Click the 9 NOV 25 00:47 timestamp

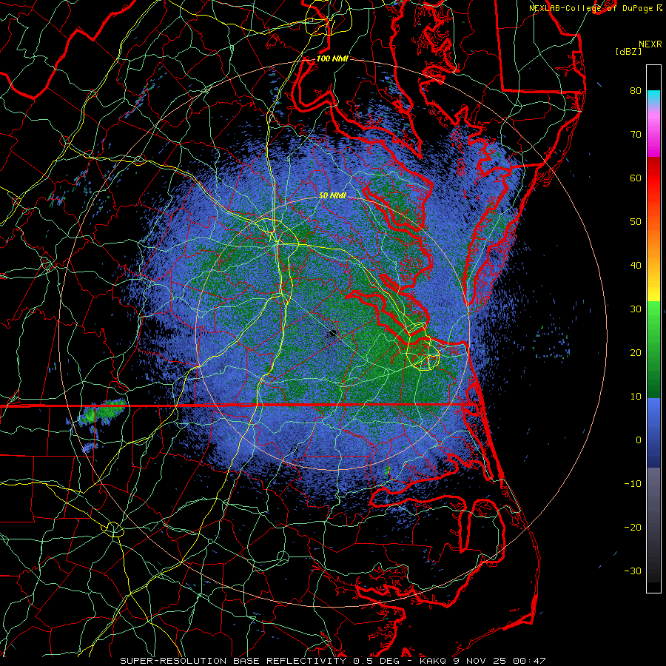499,661
